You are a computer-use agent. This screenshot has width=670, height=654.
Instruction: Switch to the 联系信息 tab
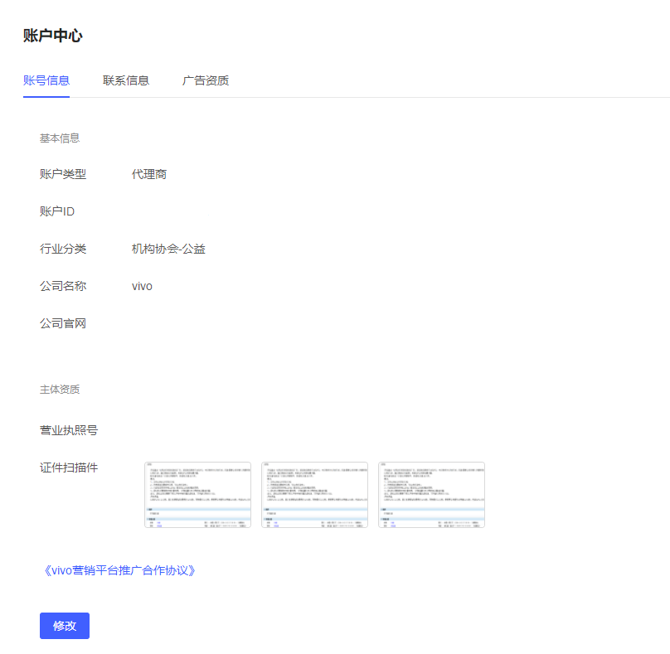(x=126, y=80)
